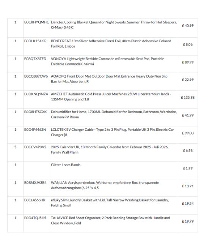Click the £8.06 price

point(188,44)
